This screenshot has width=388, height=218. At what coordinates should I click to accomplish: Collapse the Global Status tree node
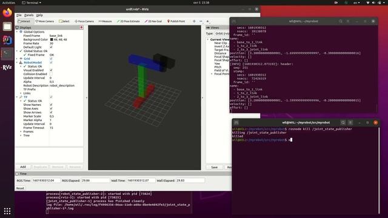[x=17, y=51]
